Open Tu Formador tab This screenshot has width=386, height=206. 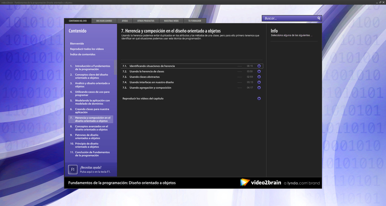click(x=195, y=21)
